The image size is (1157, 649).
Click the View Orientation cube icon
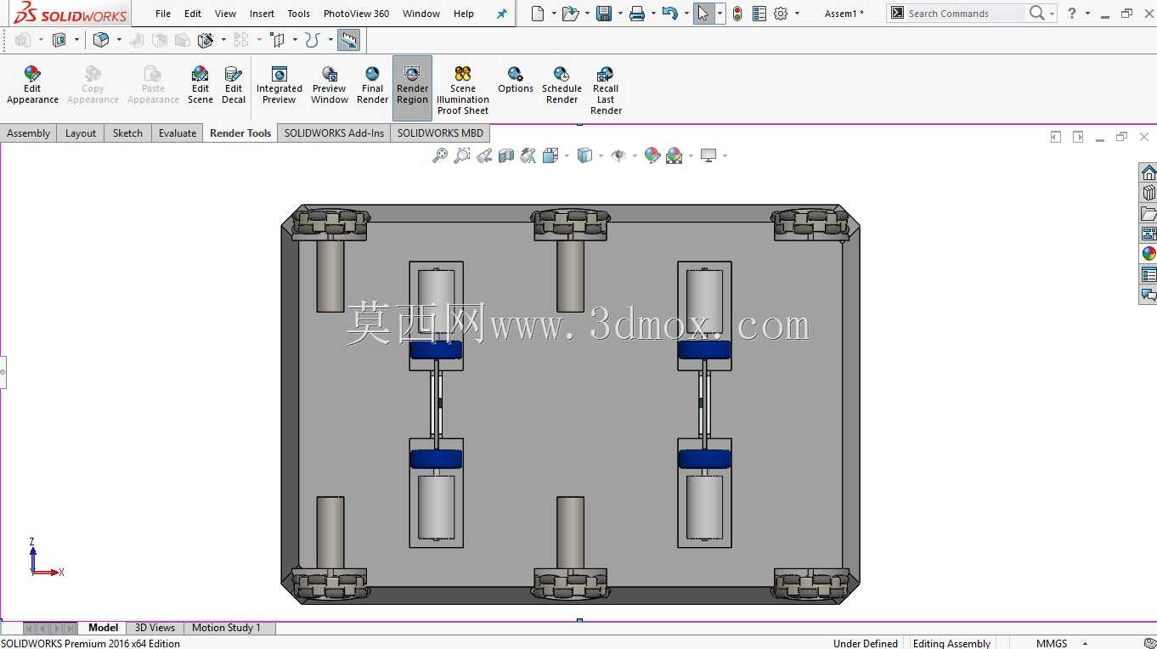coord(550,155)
